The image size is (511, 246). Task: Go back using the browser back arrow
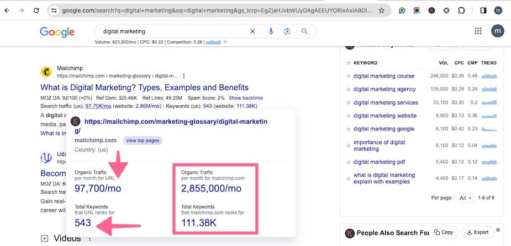[7, 10]
